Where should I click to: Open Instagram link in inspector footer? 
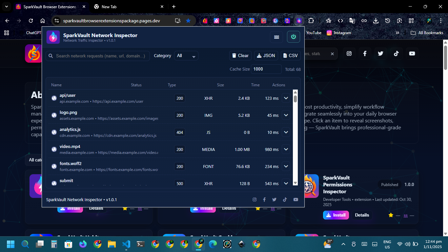click(255, 199)
